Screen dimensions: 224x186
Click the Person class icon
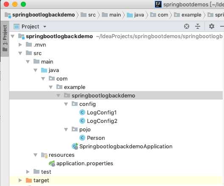(x=82, y=138)
